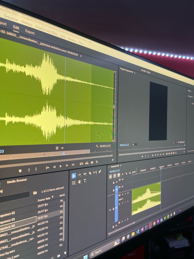
Task: Click Lift icon in Program monitor
Action: (x=167, y=154)
